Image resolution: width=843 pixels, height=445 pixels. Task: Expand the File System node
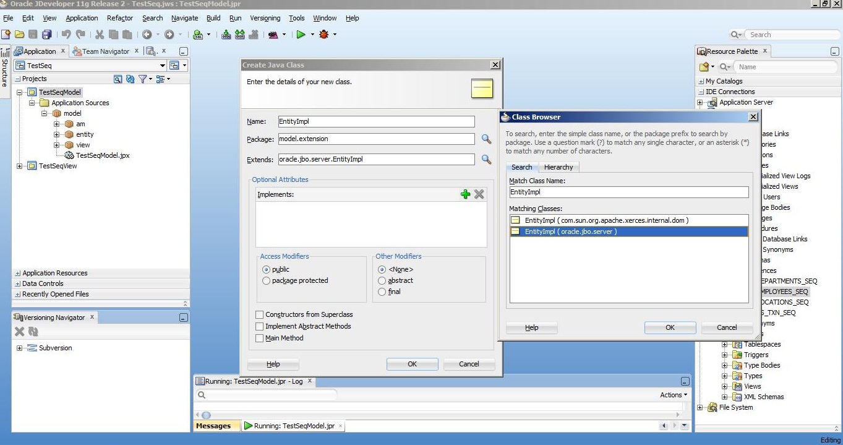pyautogui.click(x=700, y=407)
